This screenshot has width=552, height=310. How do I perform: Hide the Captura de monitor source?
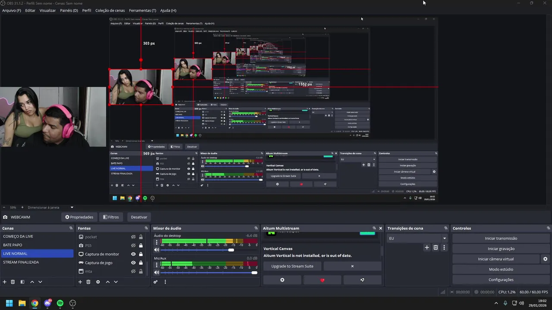tap(134, 254)
